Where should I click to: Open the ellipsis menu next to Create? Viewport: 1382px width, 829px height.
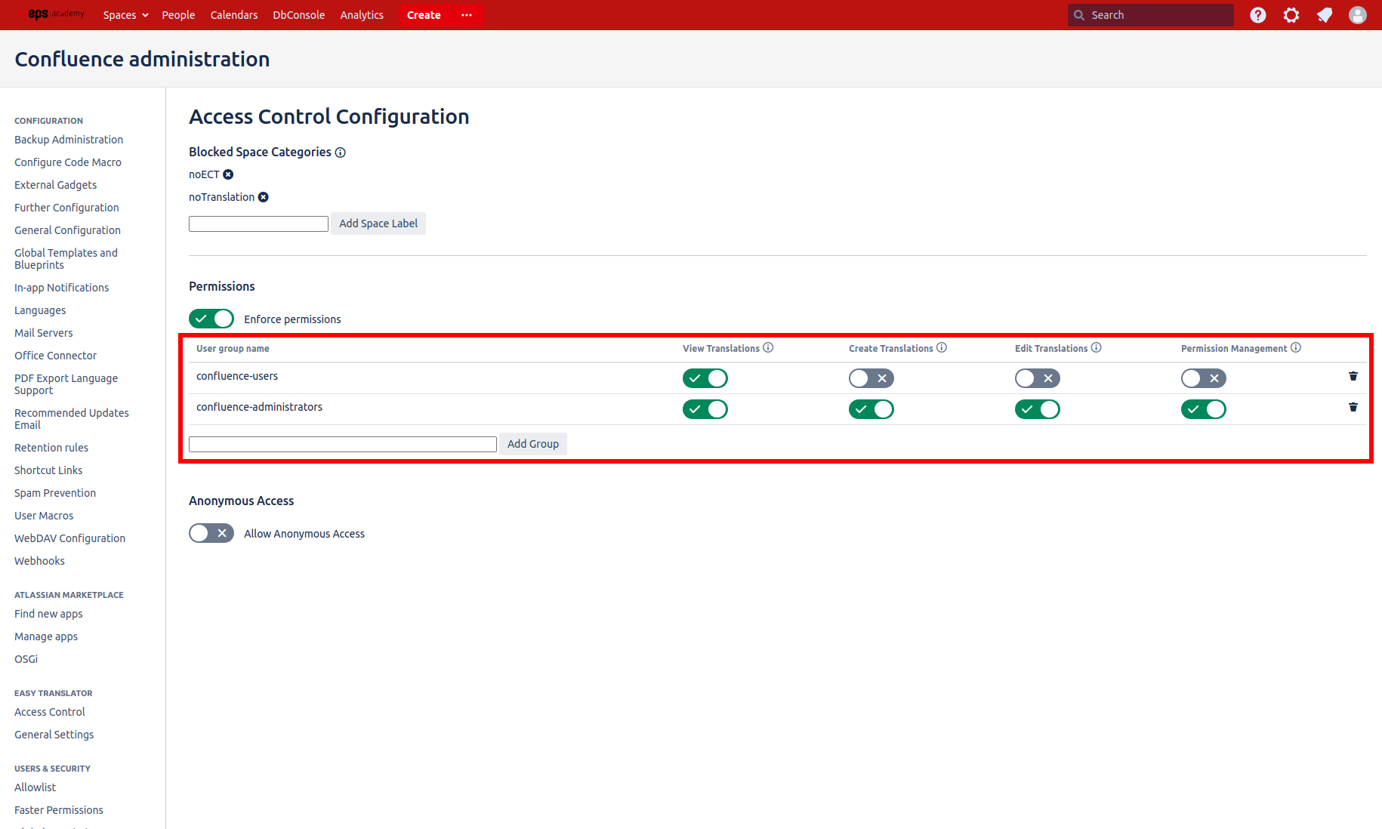coord(466,15)
